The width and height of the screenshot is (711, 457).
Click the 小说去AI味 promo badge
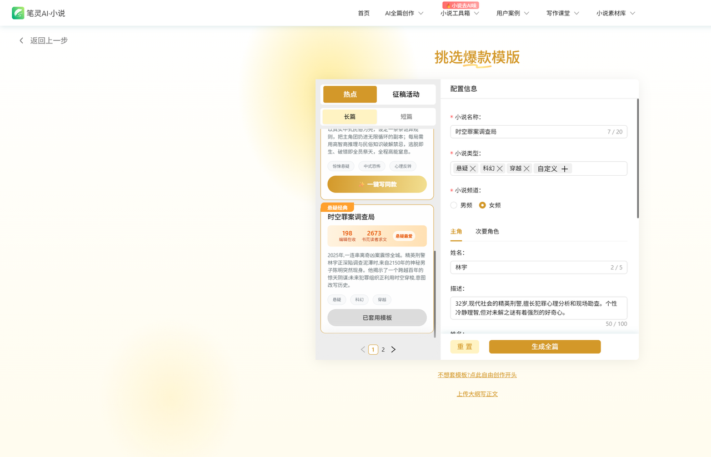(x=460, y=5)
